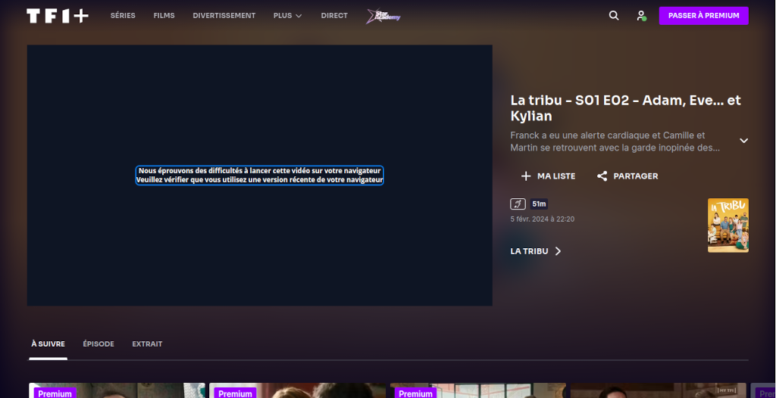Open the user account icon
Image resolution: width=776 pixels, height=398 pixels.
point(641,16)
